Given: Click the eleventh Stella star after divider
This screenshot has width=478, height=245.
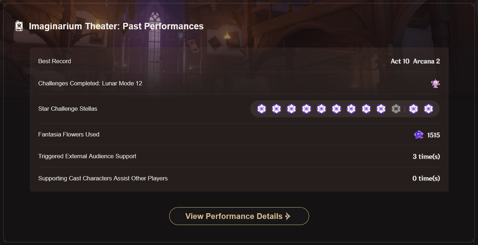Looking at the screenshot, I should [x=413, y=109].
